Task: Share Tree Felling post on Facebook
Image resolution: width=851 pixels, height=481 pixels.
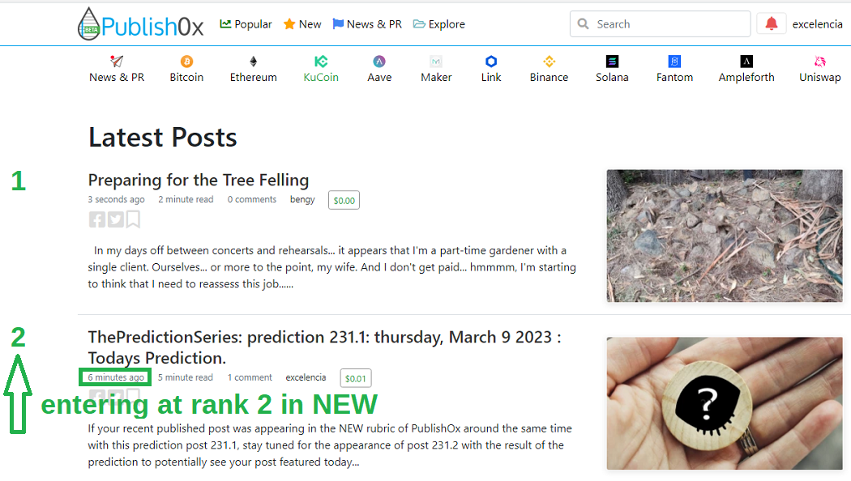Action: click(97, 219)
